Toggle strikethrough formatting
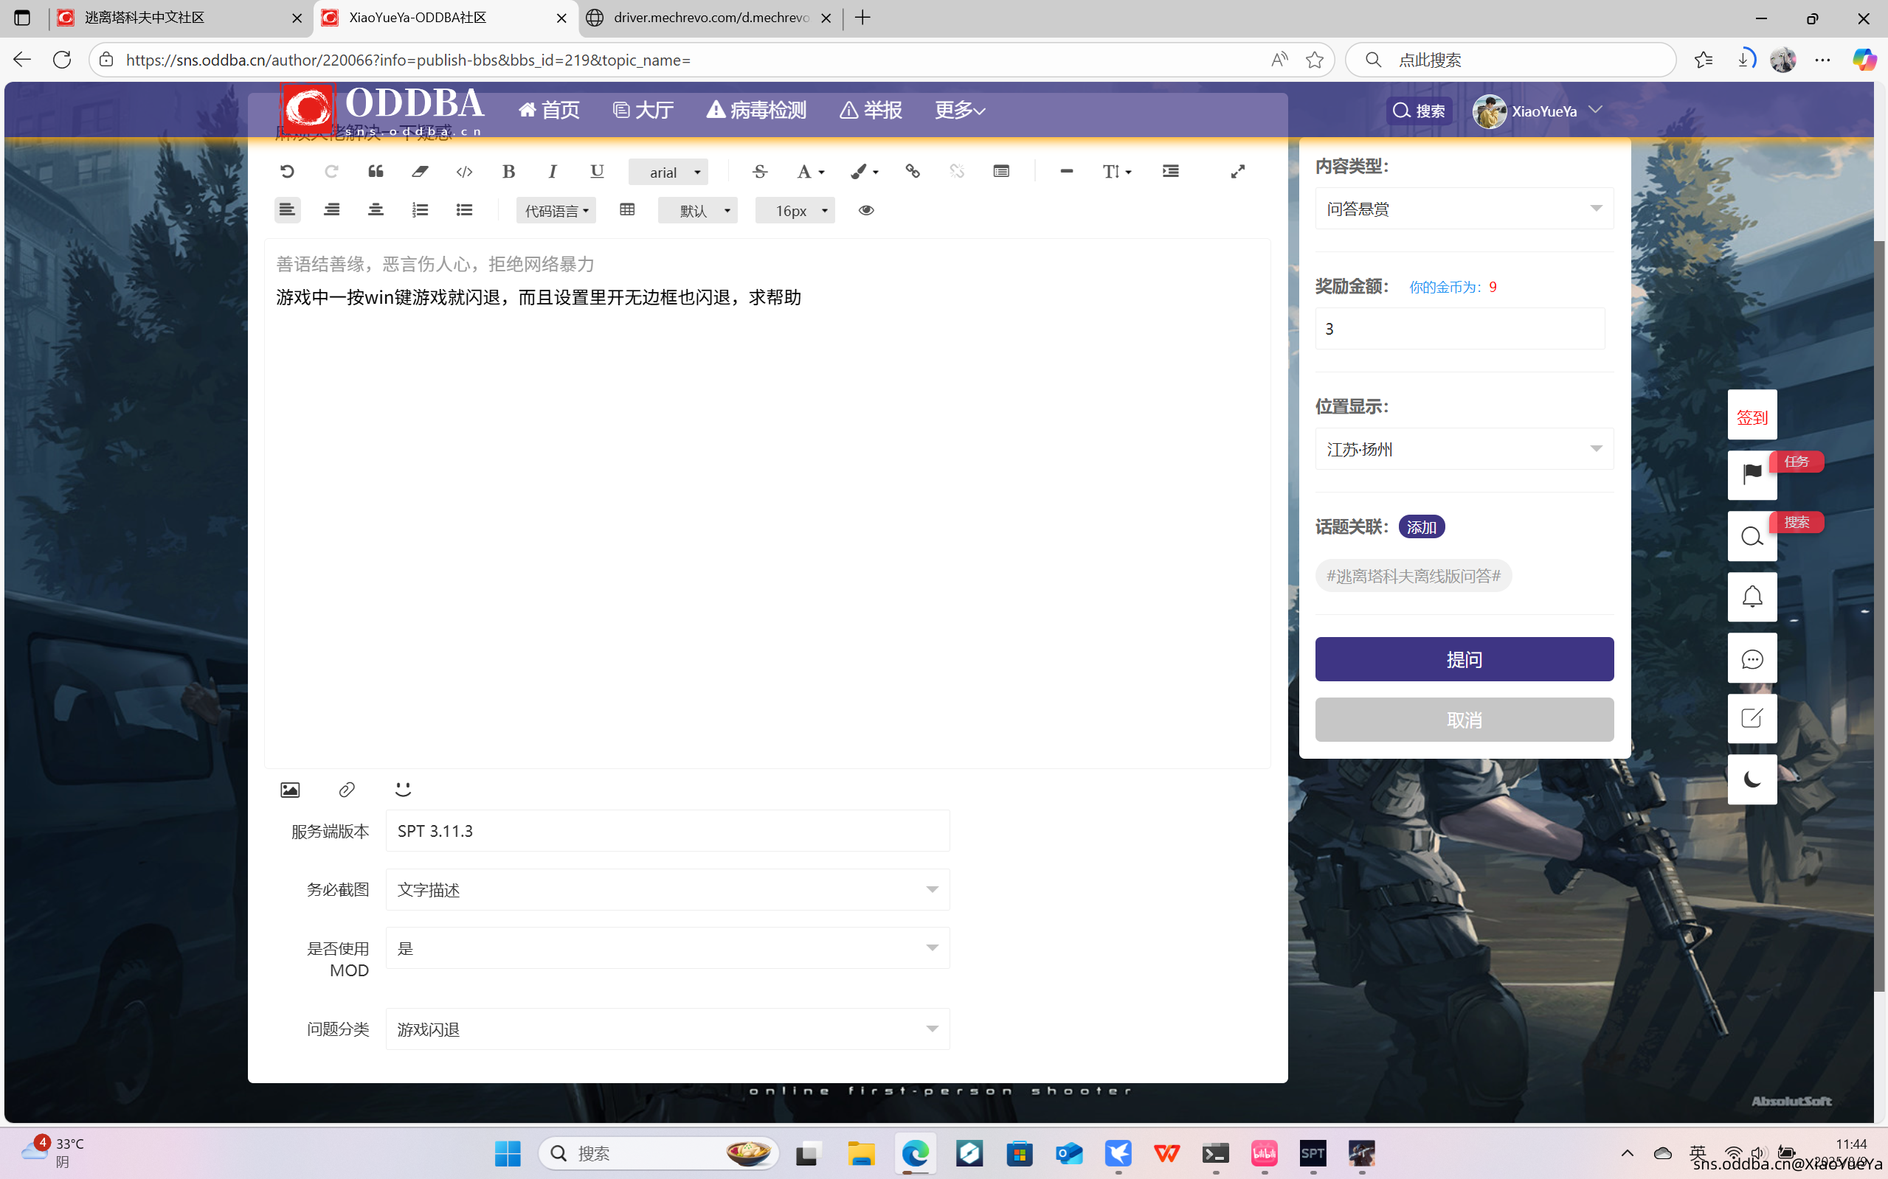This screenshot has width=1888, height=1179. [x=760, y=172]
